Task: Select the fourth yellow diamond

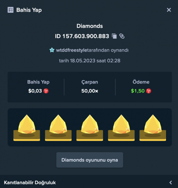Action: 121,127
